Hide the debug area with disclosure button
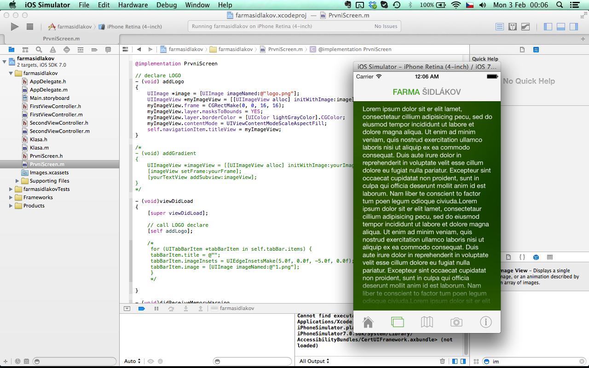Viewport: 589px width, 368px height. click(x=127, y=309)
